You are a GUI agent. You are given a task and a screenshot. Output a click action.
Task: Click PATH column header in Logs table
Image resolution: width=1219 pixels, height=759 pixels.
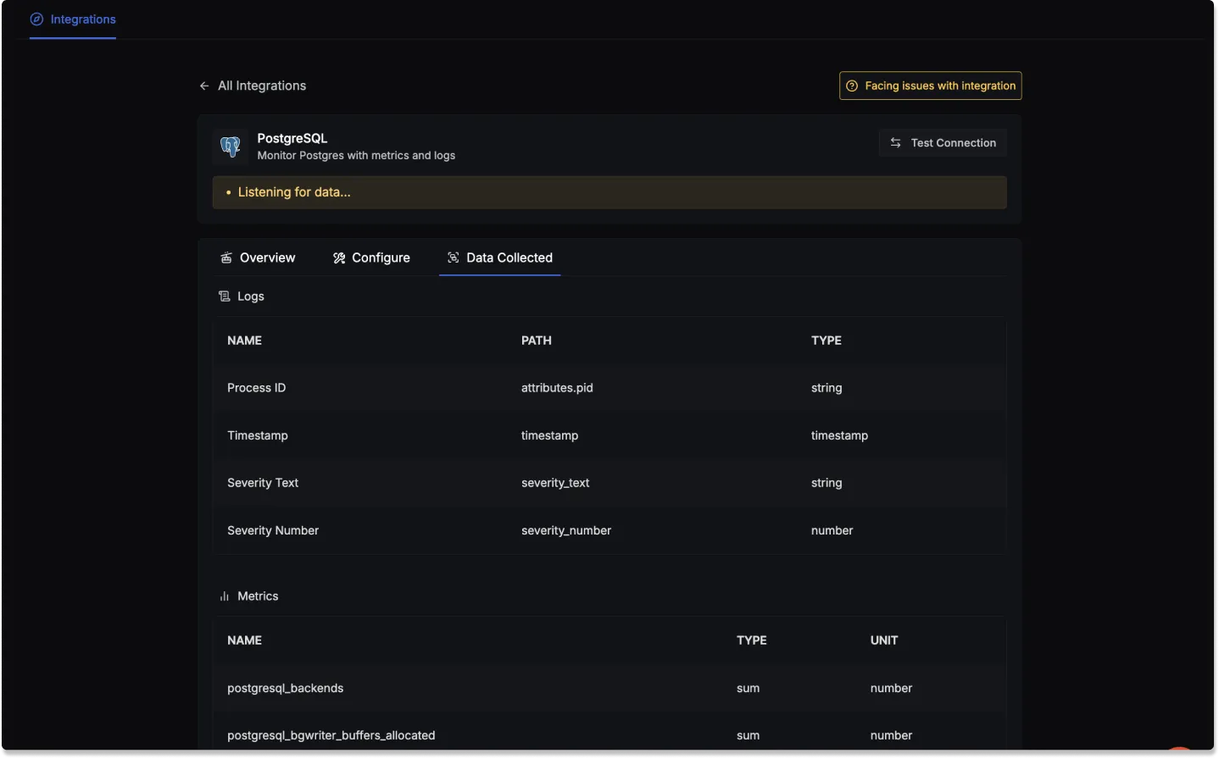pos(537,341)
